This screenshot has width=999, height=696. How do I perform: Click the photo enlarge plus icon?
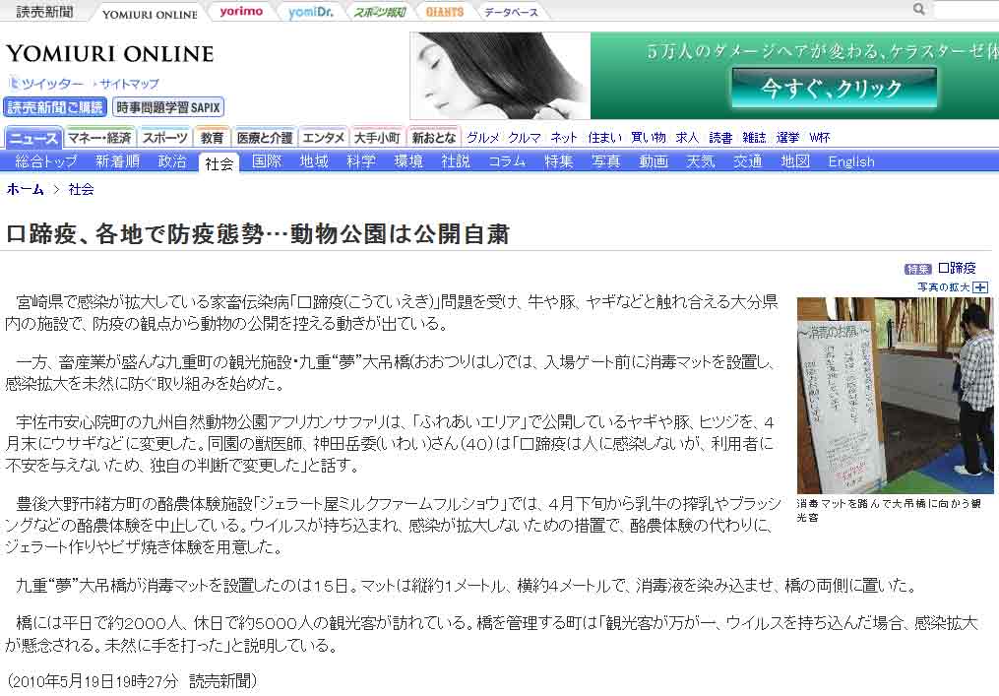tap(980, 287)
